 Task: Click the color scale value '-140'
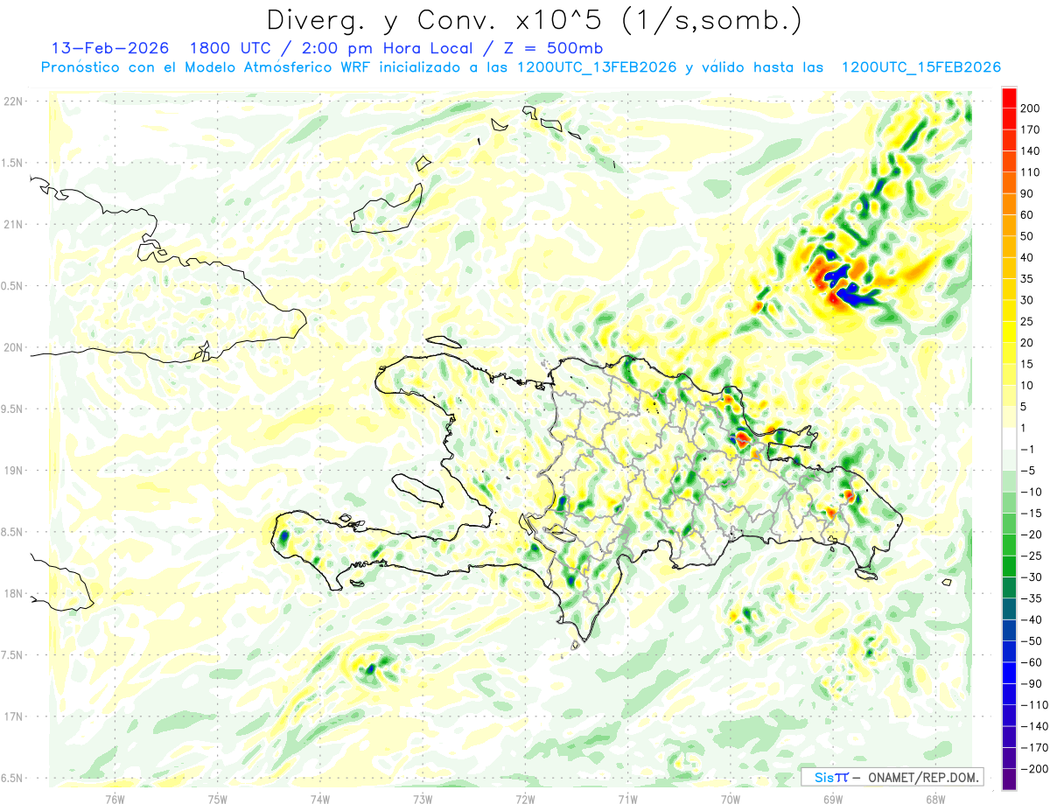[1033, 726]
